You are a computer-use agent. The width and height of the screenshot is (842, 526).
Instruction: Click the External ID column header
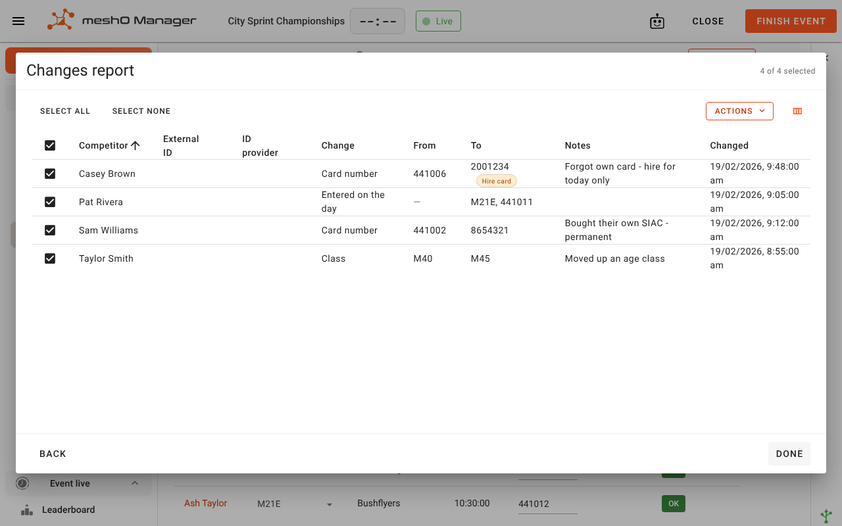pyautogui.click(x=181, y=145)
